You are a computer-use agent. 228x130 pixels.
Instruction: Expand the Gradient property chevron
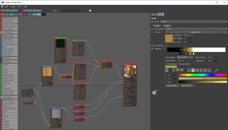coord(164,48)
